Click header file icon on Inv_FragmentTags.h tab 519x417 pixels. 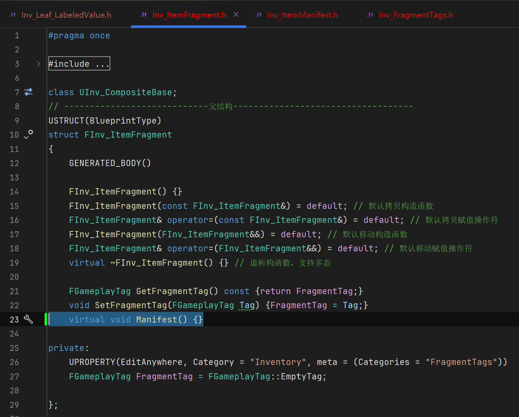[x=370, y=15]
